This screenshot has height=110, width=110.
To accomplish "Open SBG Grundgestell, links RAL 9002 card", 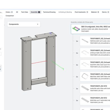I will click(90, 29).
